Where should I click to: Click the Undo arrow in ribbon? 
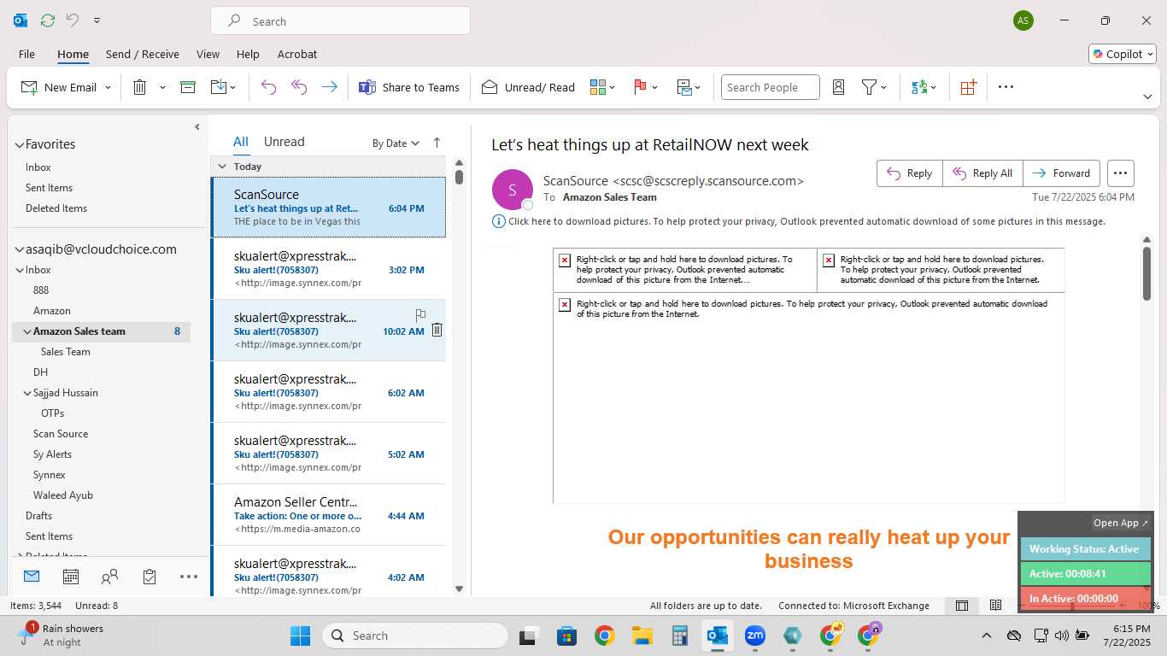(268, 87)
